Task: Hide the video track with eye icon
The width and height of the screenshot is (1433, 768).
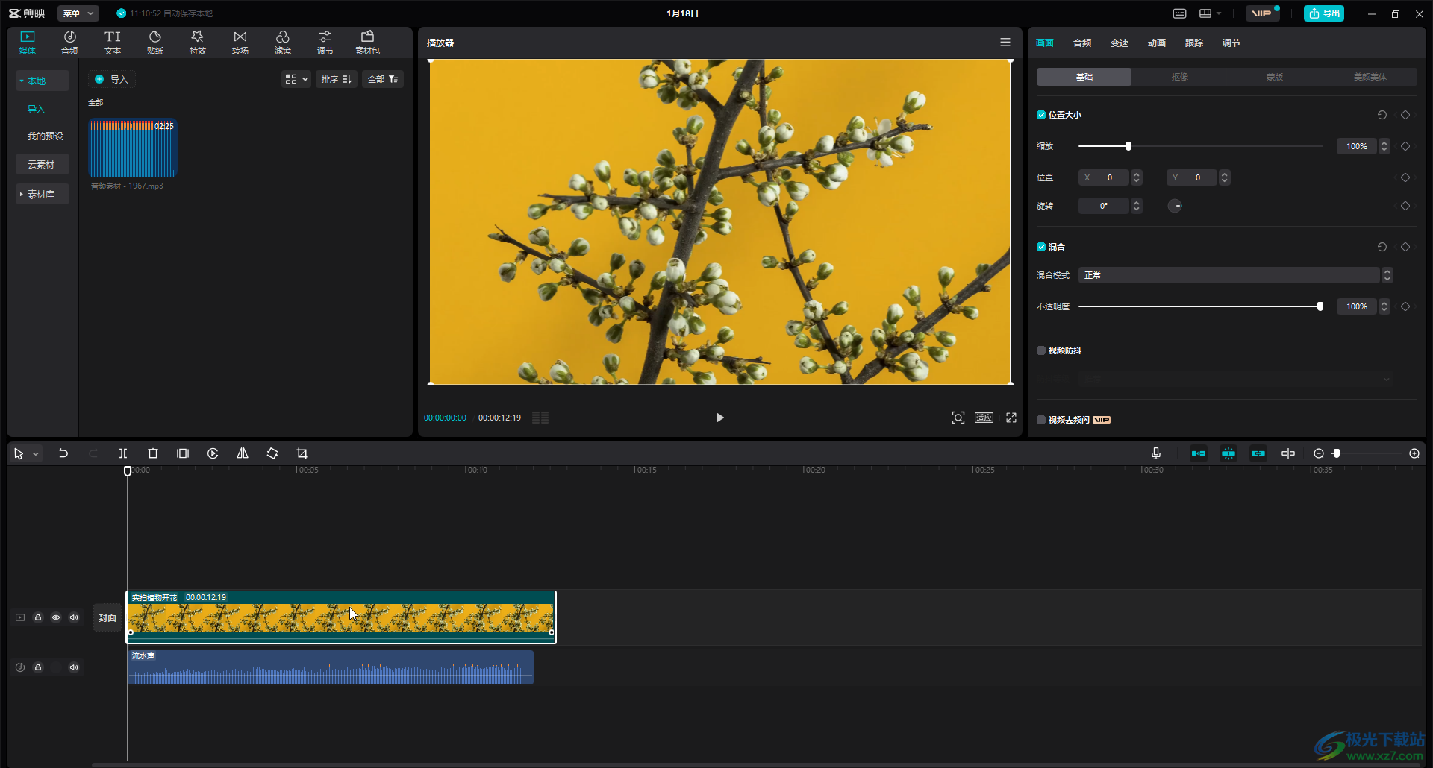Action: (x=56, y=617)
